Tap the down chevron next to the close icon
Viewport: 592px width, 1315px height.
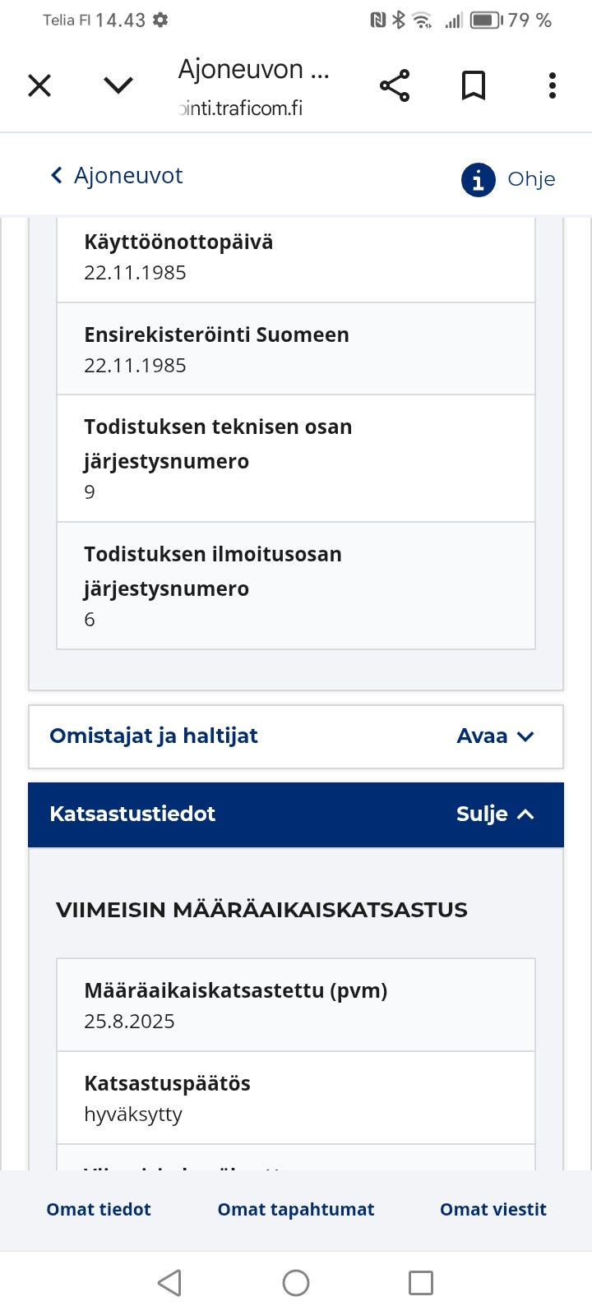[118, 85]
